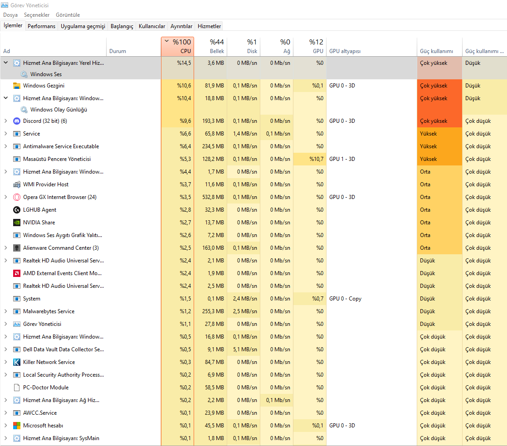Expand Microsoft hesabı row
The height and width of the screenshot is (446, 507).
click(5, 425)
